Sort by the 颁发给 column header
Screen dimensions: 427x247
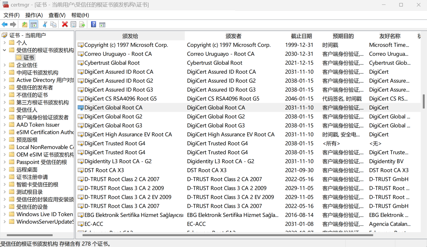coord(130,36)
